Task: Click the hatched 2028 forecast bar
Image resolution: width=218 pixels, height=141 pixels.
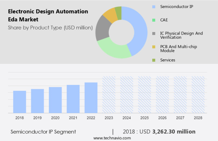Action: tap(198, 95)
